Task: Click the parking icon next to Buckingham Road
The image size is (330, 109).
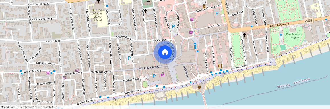Action: tap(129, 58)
